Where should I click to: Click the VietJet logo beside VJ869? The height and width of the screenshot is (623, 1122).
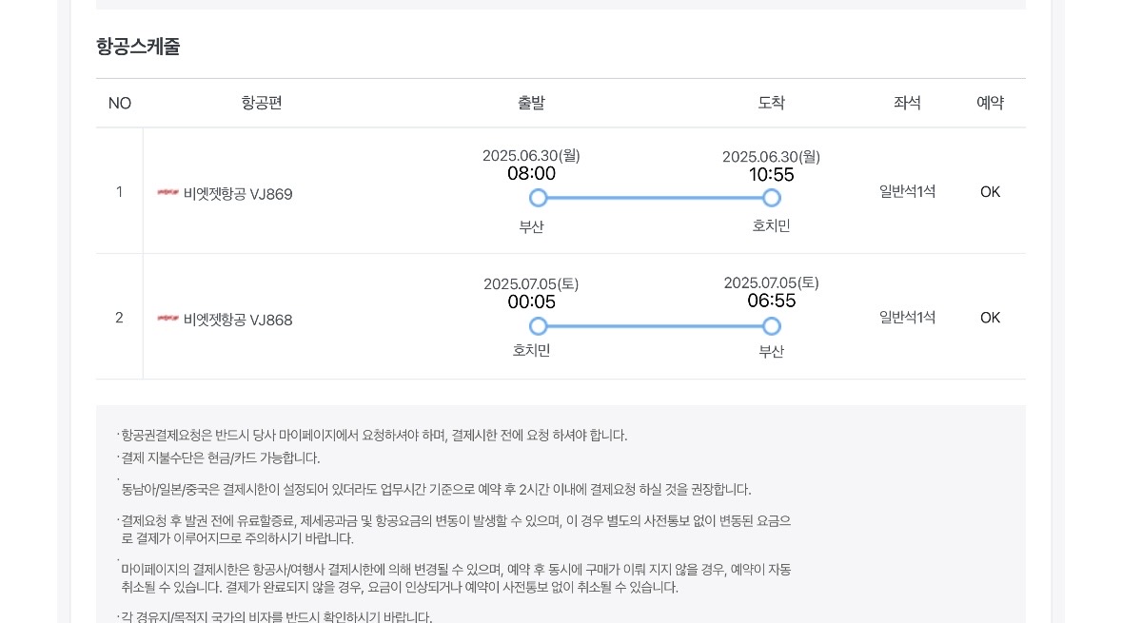coord(167,193)
